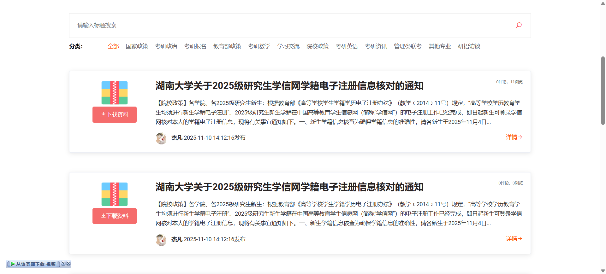Screen dimensions: 606x274
Task: Click 杰凡 author name in the 11浏览 card
Action: (x=177, y=138)
